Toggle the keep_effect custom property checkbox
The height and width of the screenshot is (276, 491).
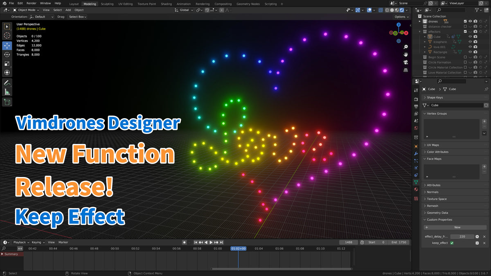[452, 243]
